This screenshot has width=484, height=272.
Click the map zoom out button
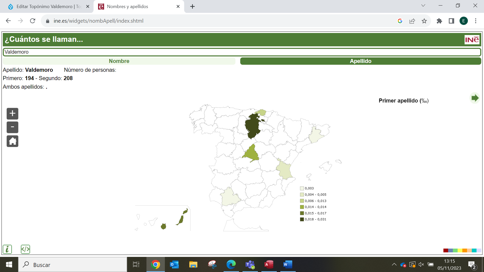point(12,127)
